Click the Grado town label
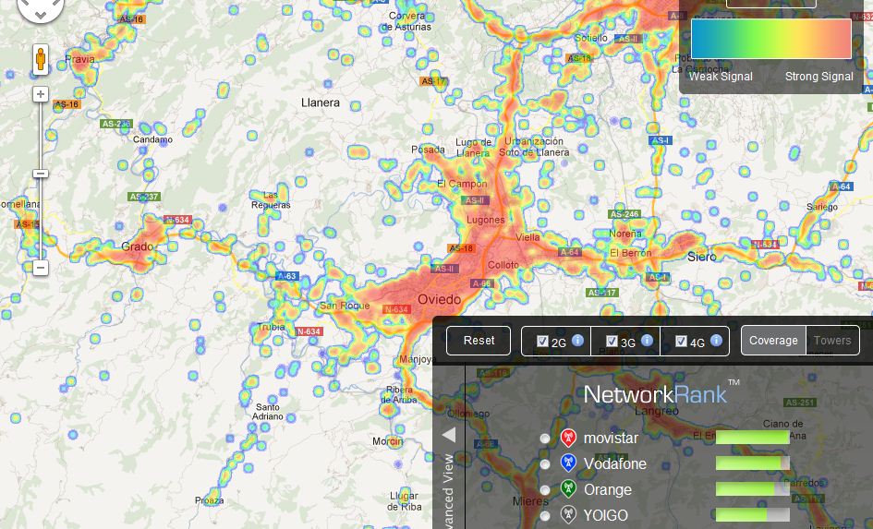The image size is (873, 529). coord(137,246)
